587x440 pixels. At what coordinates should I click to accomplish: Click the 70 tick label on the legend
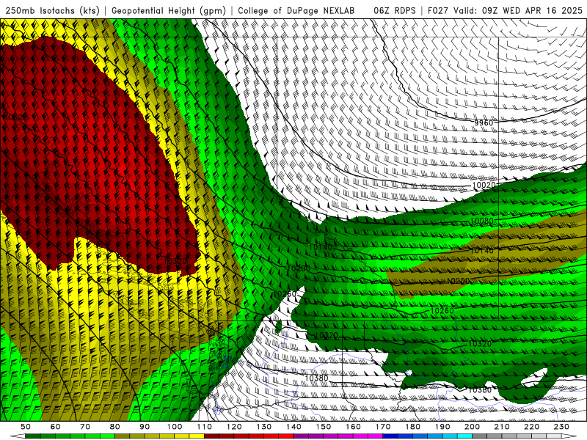click(x=85, y=427)
